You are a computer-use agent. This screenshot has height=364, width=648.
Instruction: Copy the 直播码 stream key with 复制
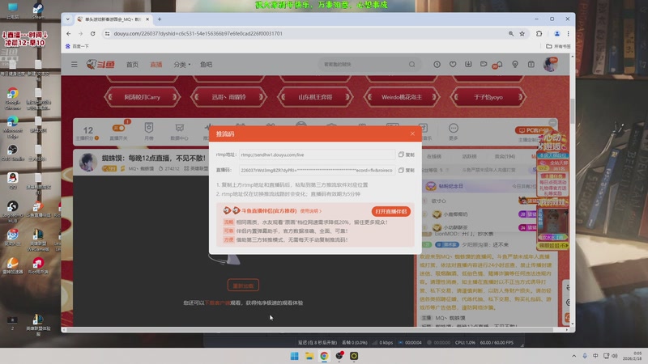(x=407, y=170)
